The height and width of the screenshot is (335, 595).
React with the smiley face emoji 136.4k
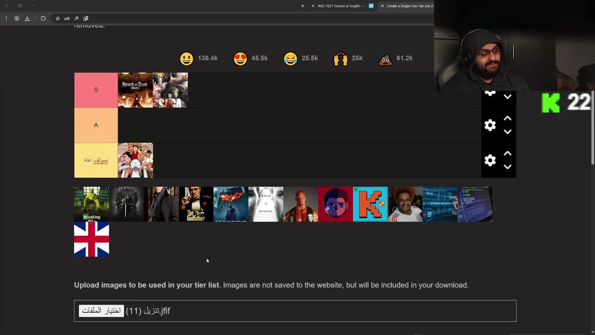(186, 59)
